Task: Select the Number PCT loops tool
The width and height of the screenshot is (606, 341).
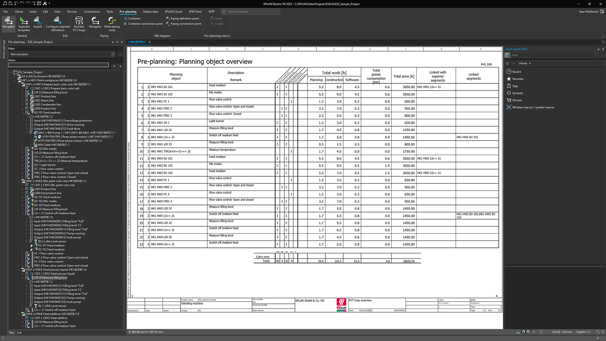Action: tap(79, 23)
